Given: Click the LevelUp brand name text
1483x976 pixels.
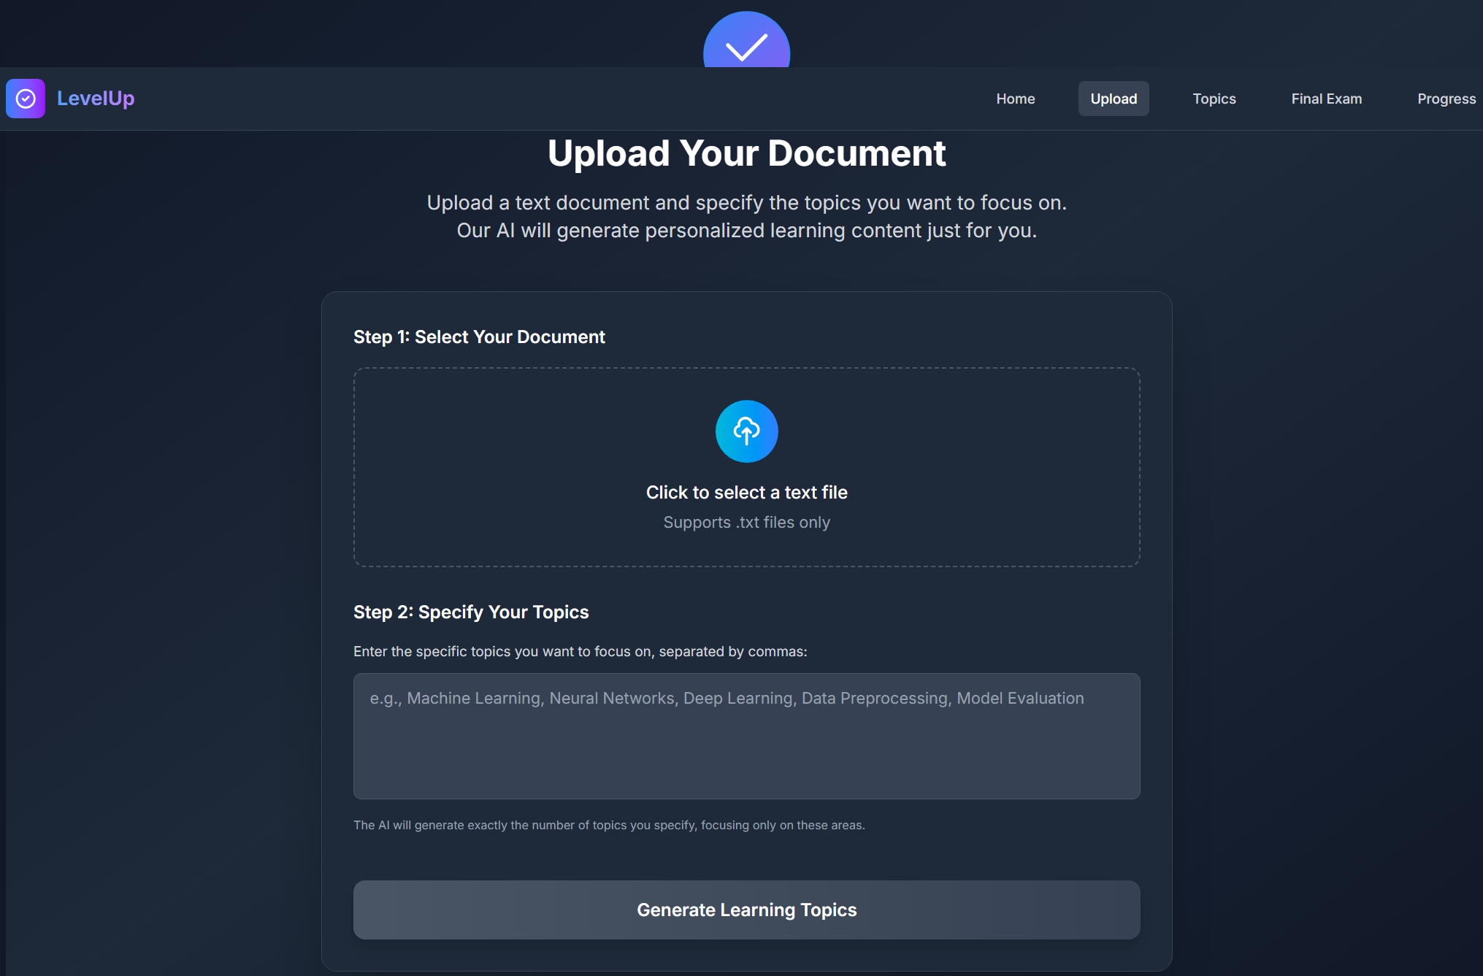Looking at the screenshot, I should [96, 99].
